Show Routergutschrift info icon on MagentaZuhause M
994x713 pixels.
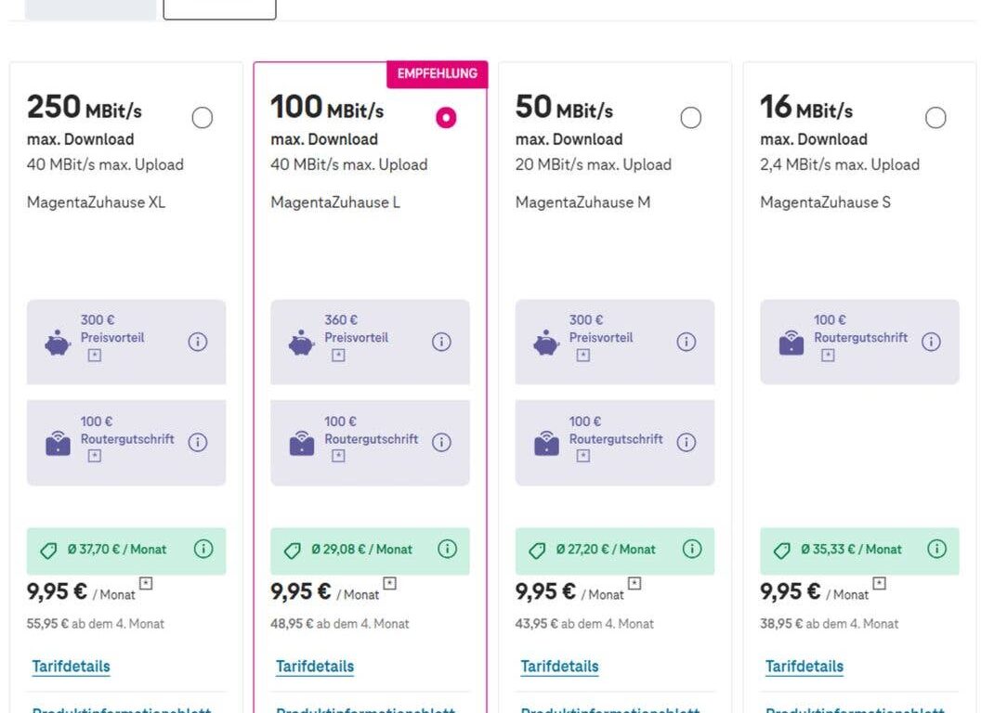pos(687,443)
